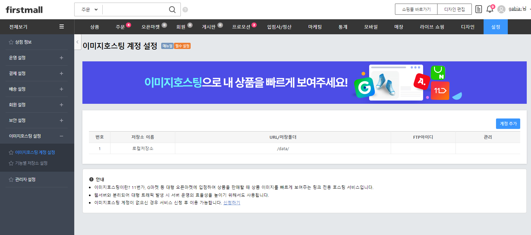The width and height of the screenshot is (531, 235).
Task: Toggle favorite star for 이미지호스팅 계정 설정
Action: pos(11,152)
